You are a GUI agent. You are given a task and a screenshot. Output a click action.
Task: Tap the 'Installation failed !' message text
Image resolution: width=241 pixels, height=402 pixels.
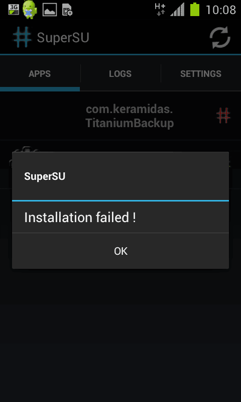(80, 218)
